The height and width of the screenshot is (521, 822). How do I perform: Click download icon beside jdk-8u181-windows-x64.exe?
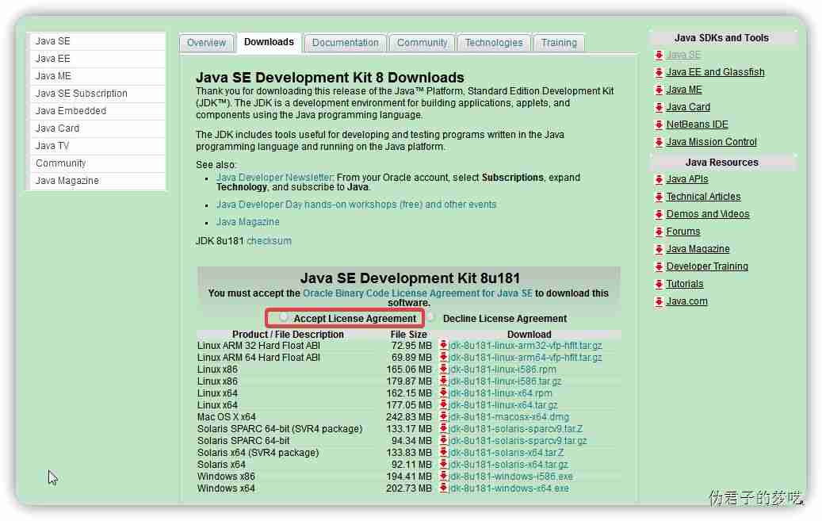443,488
